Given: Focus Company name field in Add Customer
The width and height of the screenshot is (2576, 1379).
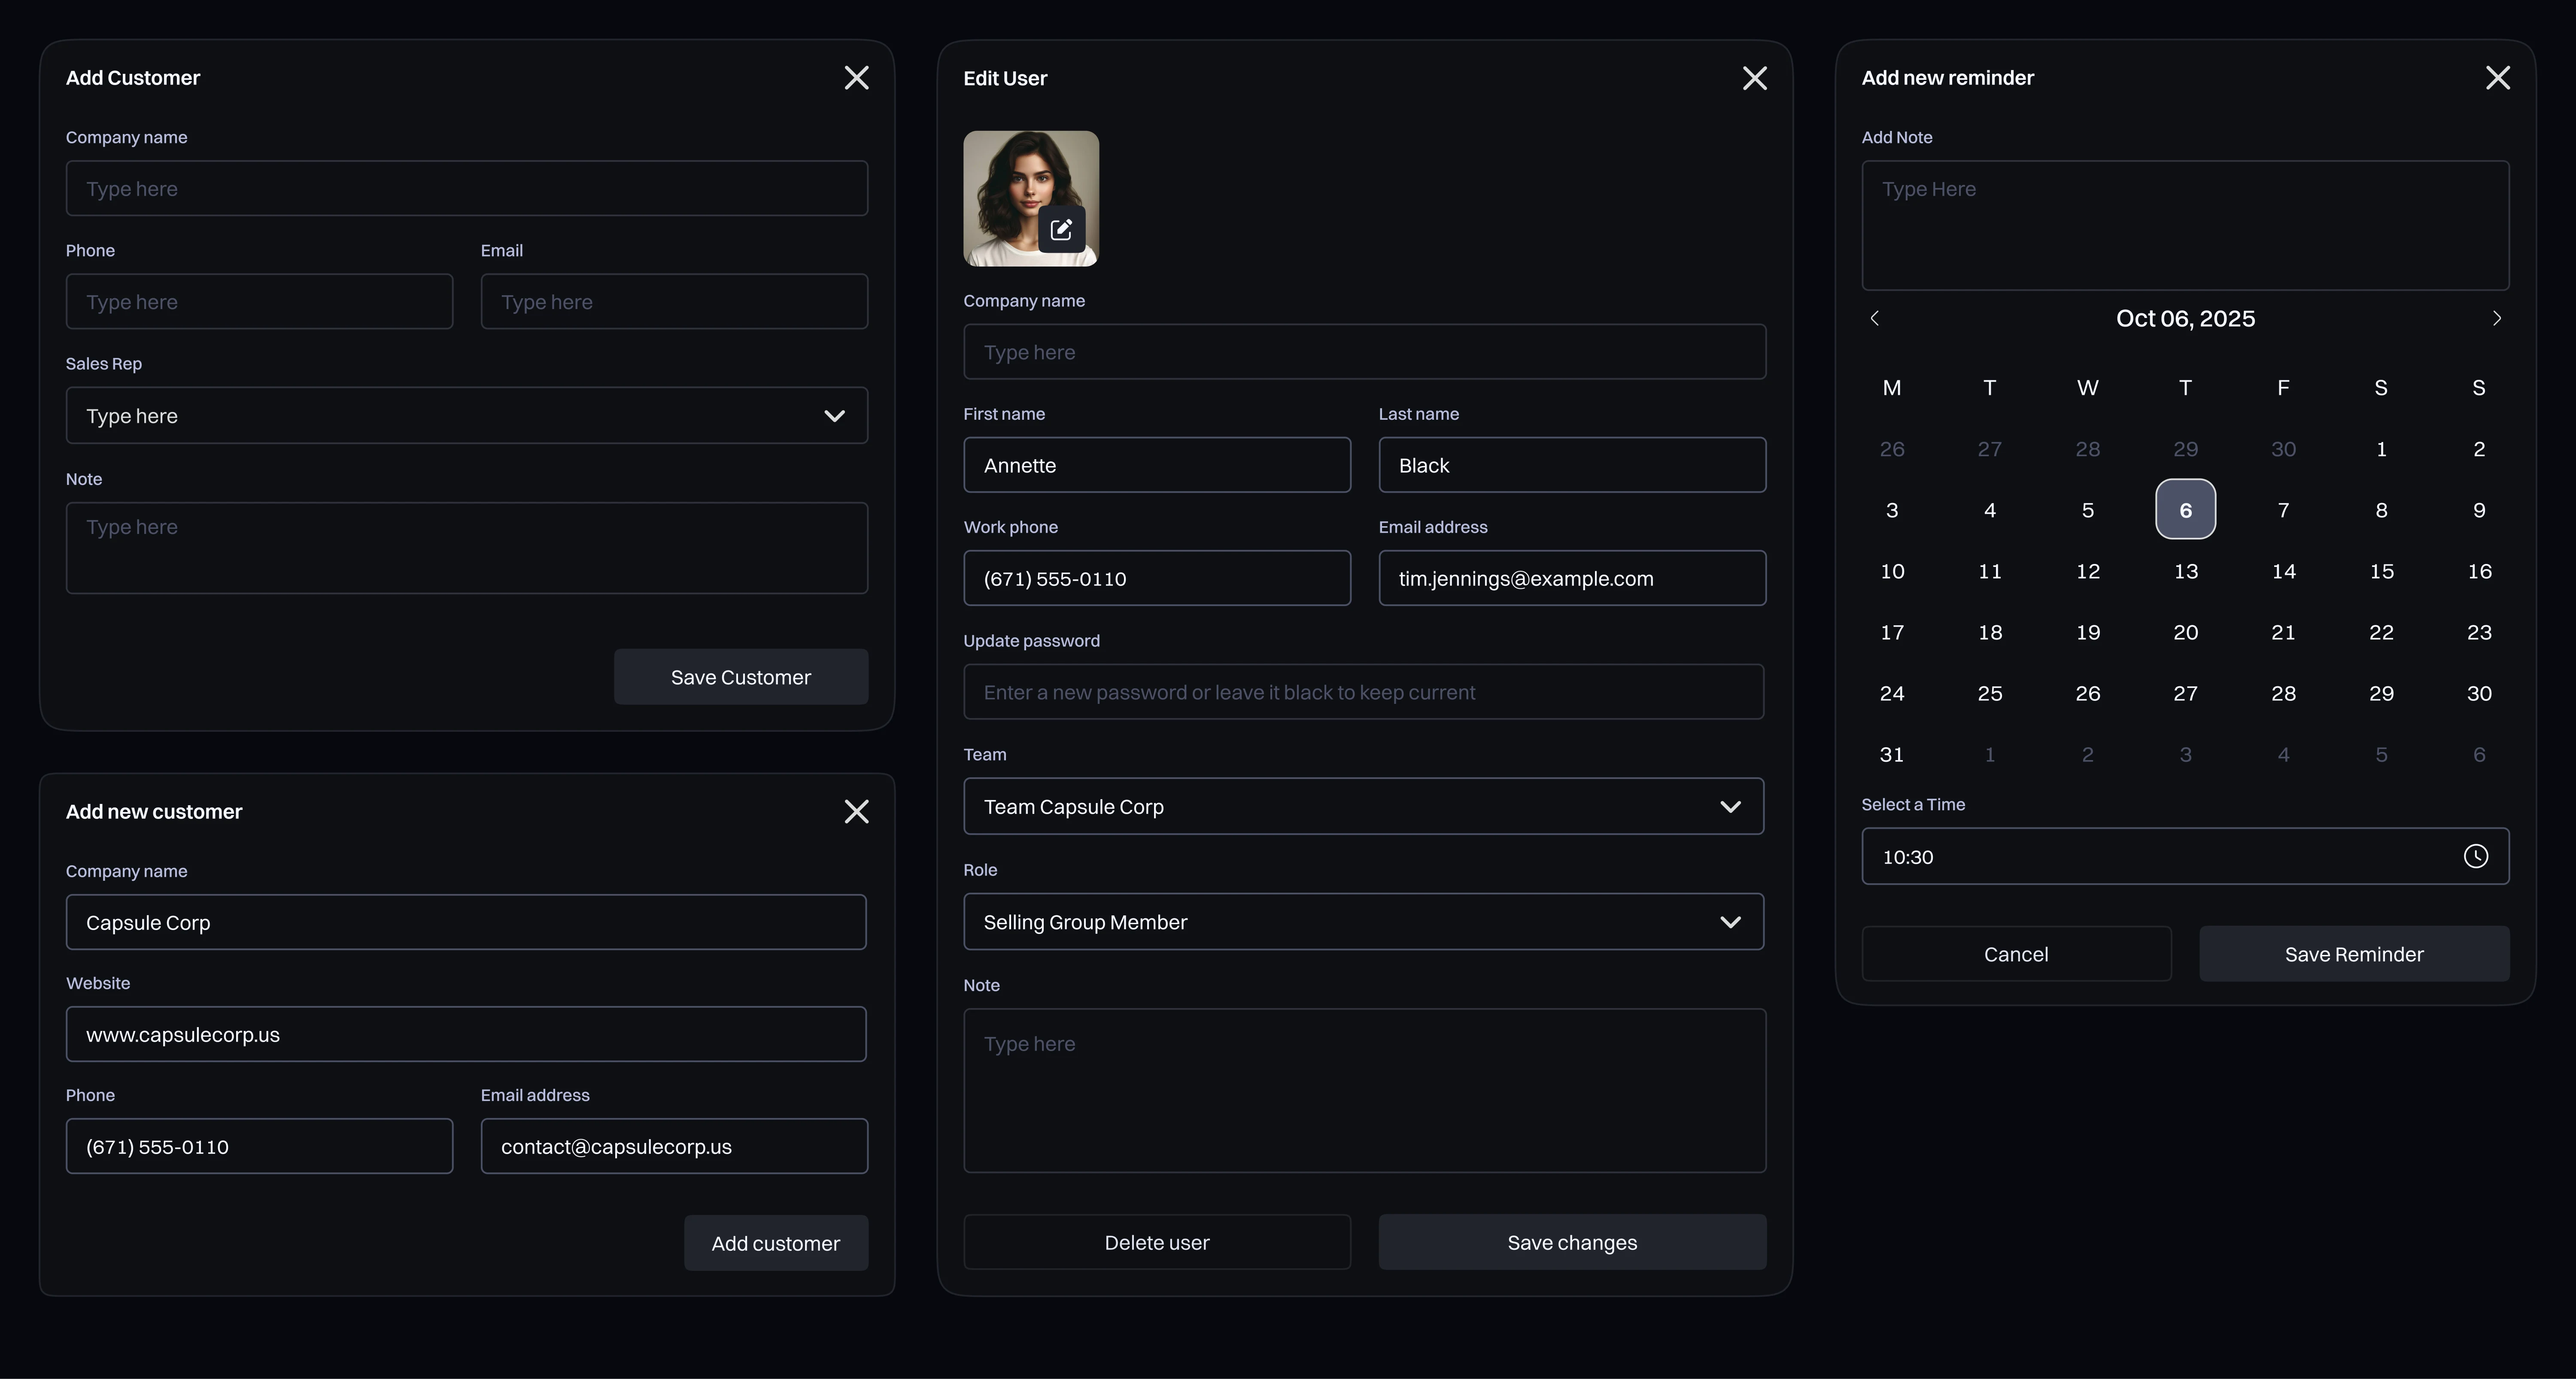Looking at the screenshot, I should (x=467, y=188).
